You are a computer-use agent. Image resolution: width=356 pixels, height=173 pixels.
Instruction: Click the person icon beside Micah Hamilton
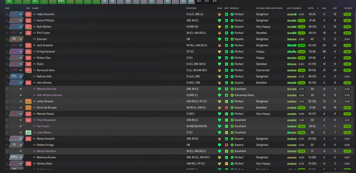click(x=34, y=151)
